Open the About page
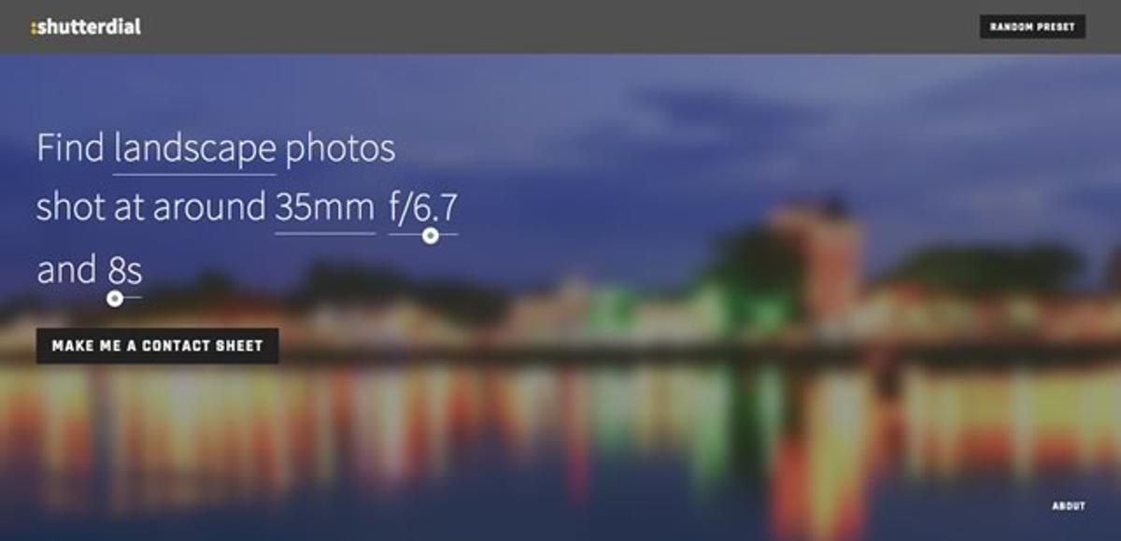Screen dimensions: 1121x541 [x=1069, y=506]
